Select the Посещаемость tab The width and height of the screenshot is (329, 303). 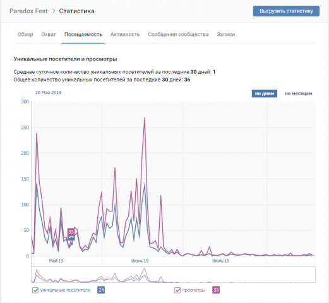pyautogui.click(x=83, y=34)
